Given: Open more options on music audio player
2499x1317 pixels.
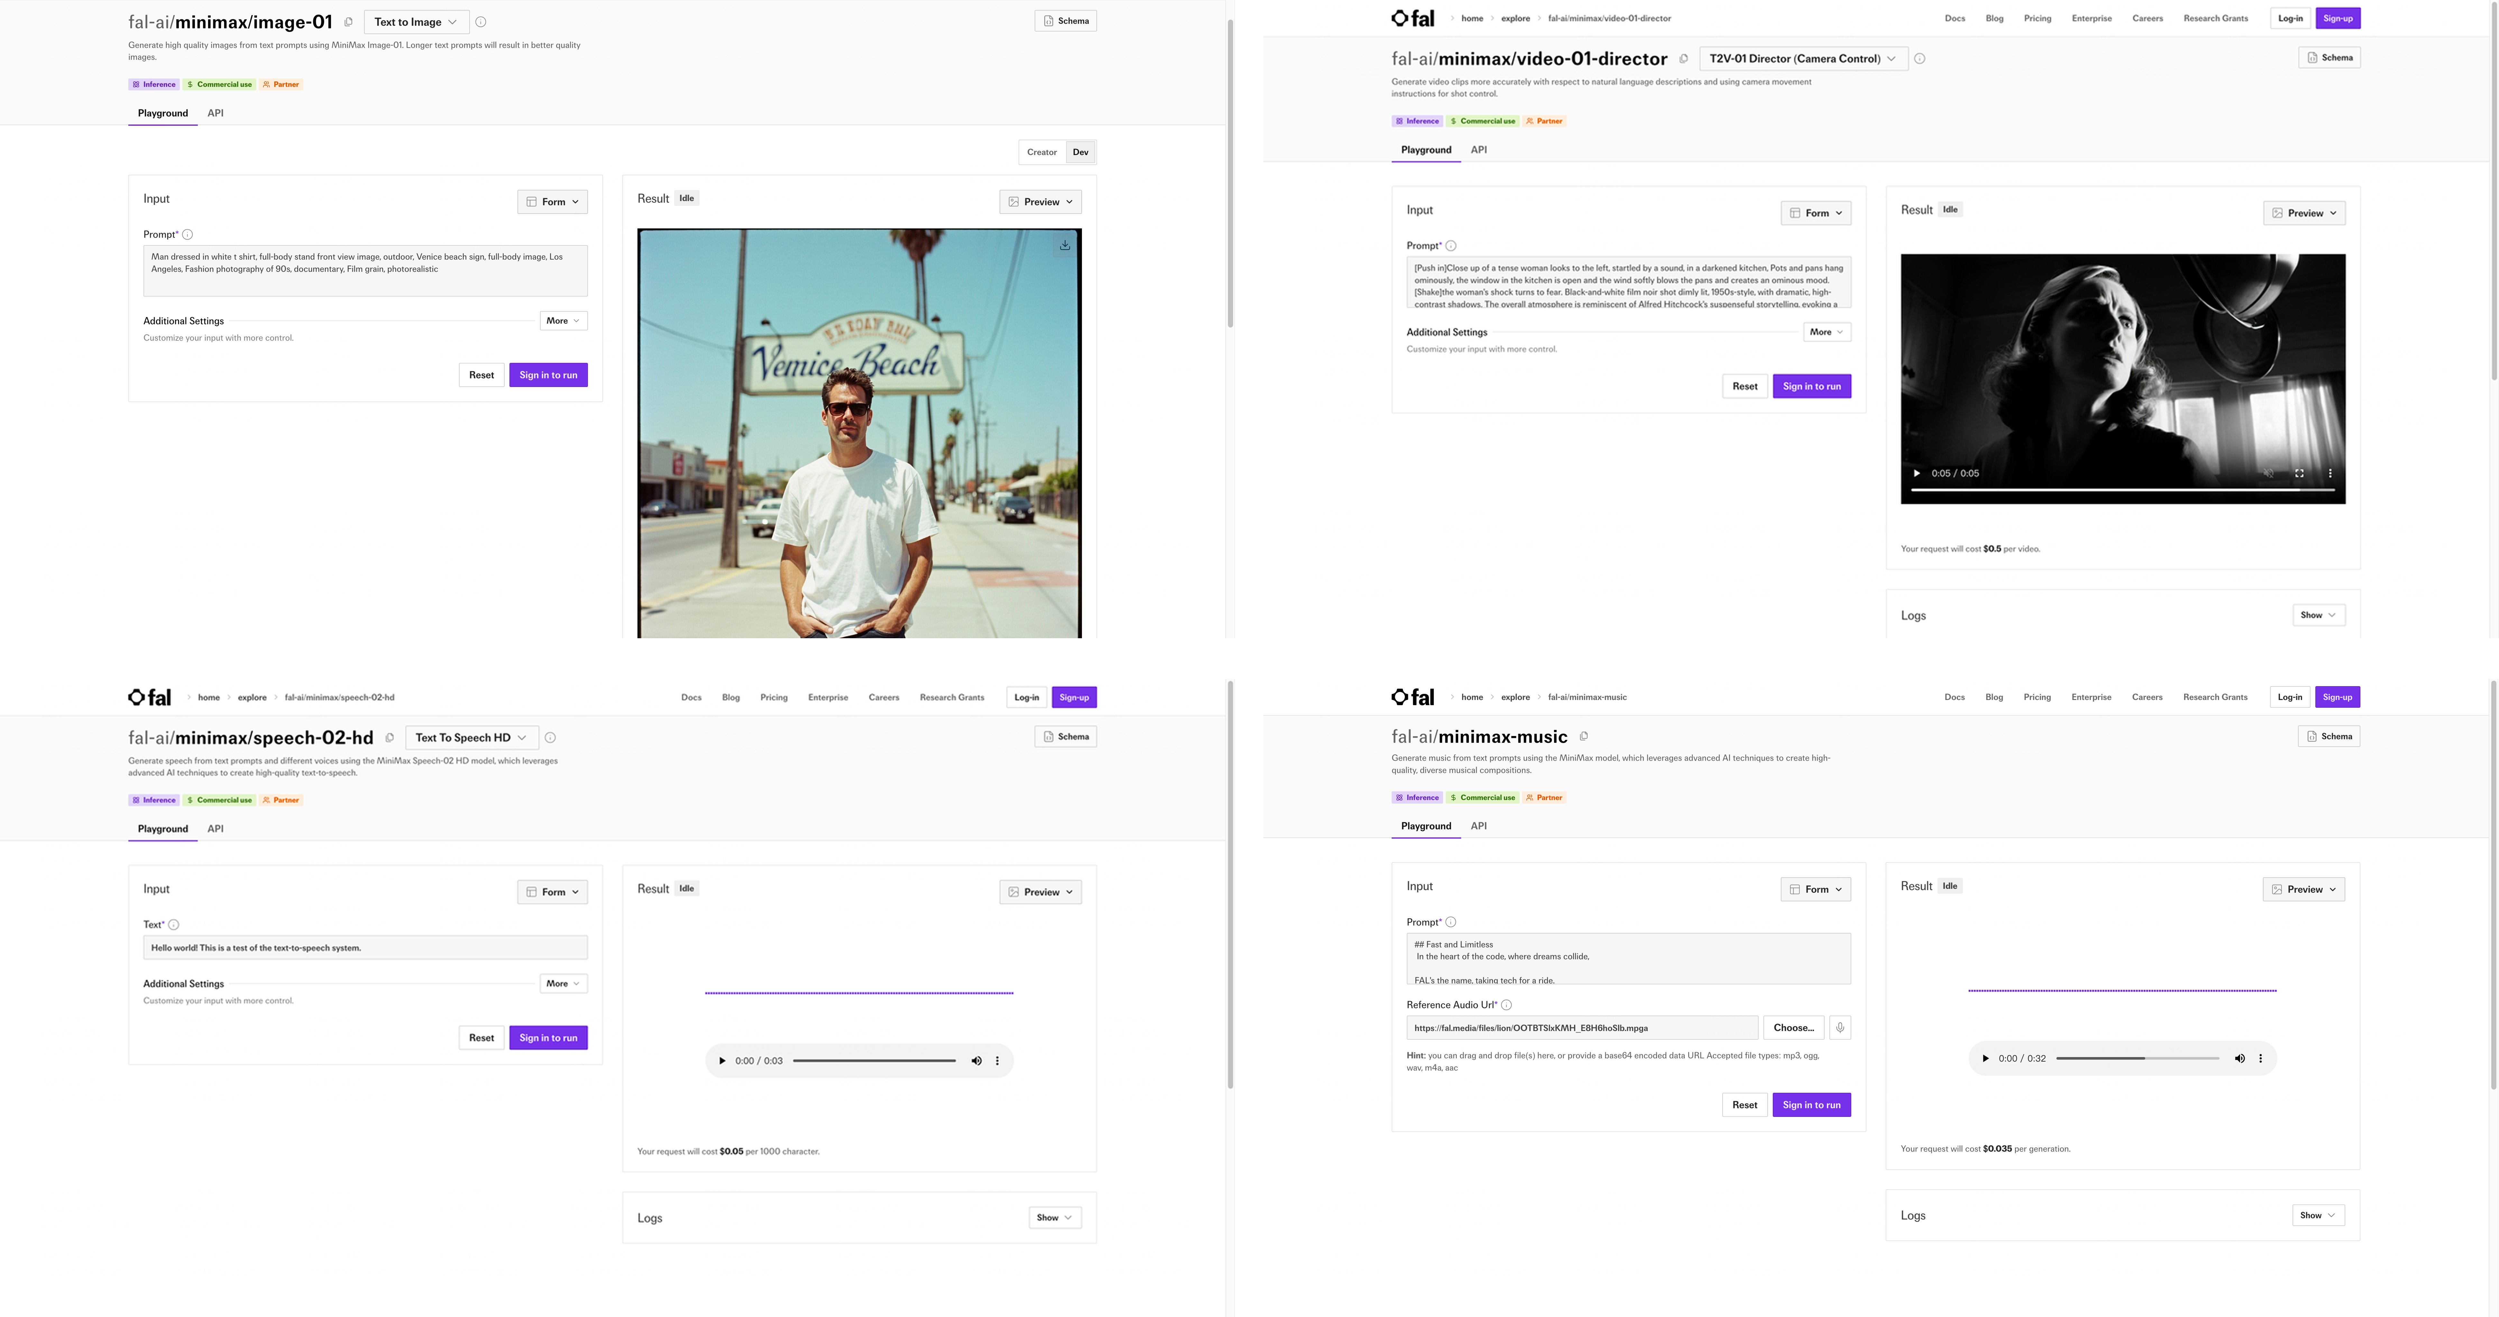Looking at the screenshot, I should 2260,1059.
